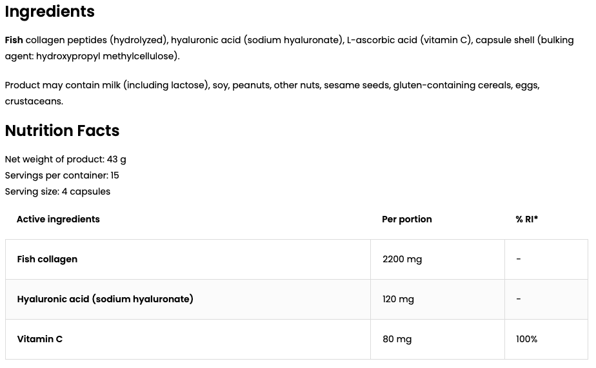Click the bold word Fish in ingredients
Viewport: 596px width, 368px height.
coord(14,40)
